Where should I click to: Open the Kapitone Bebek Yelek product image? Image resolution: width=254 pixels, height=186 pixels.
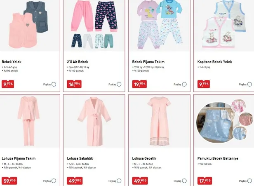point(224,25)
